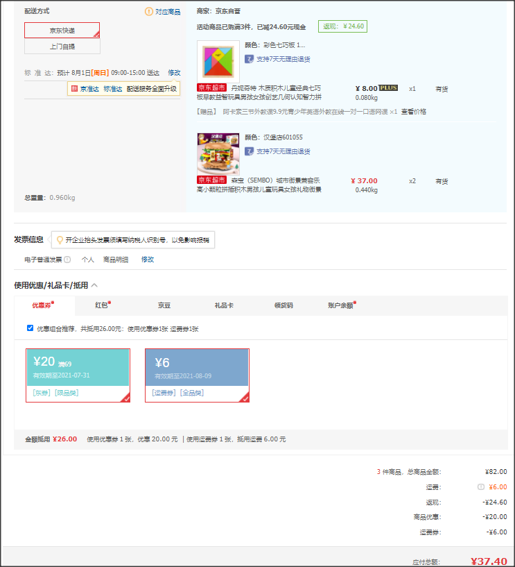Click 京准达 in delivery upgrade notice

click(89, 89)
